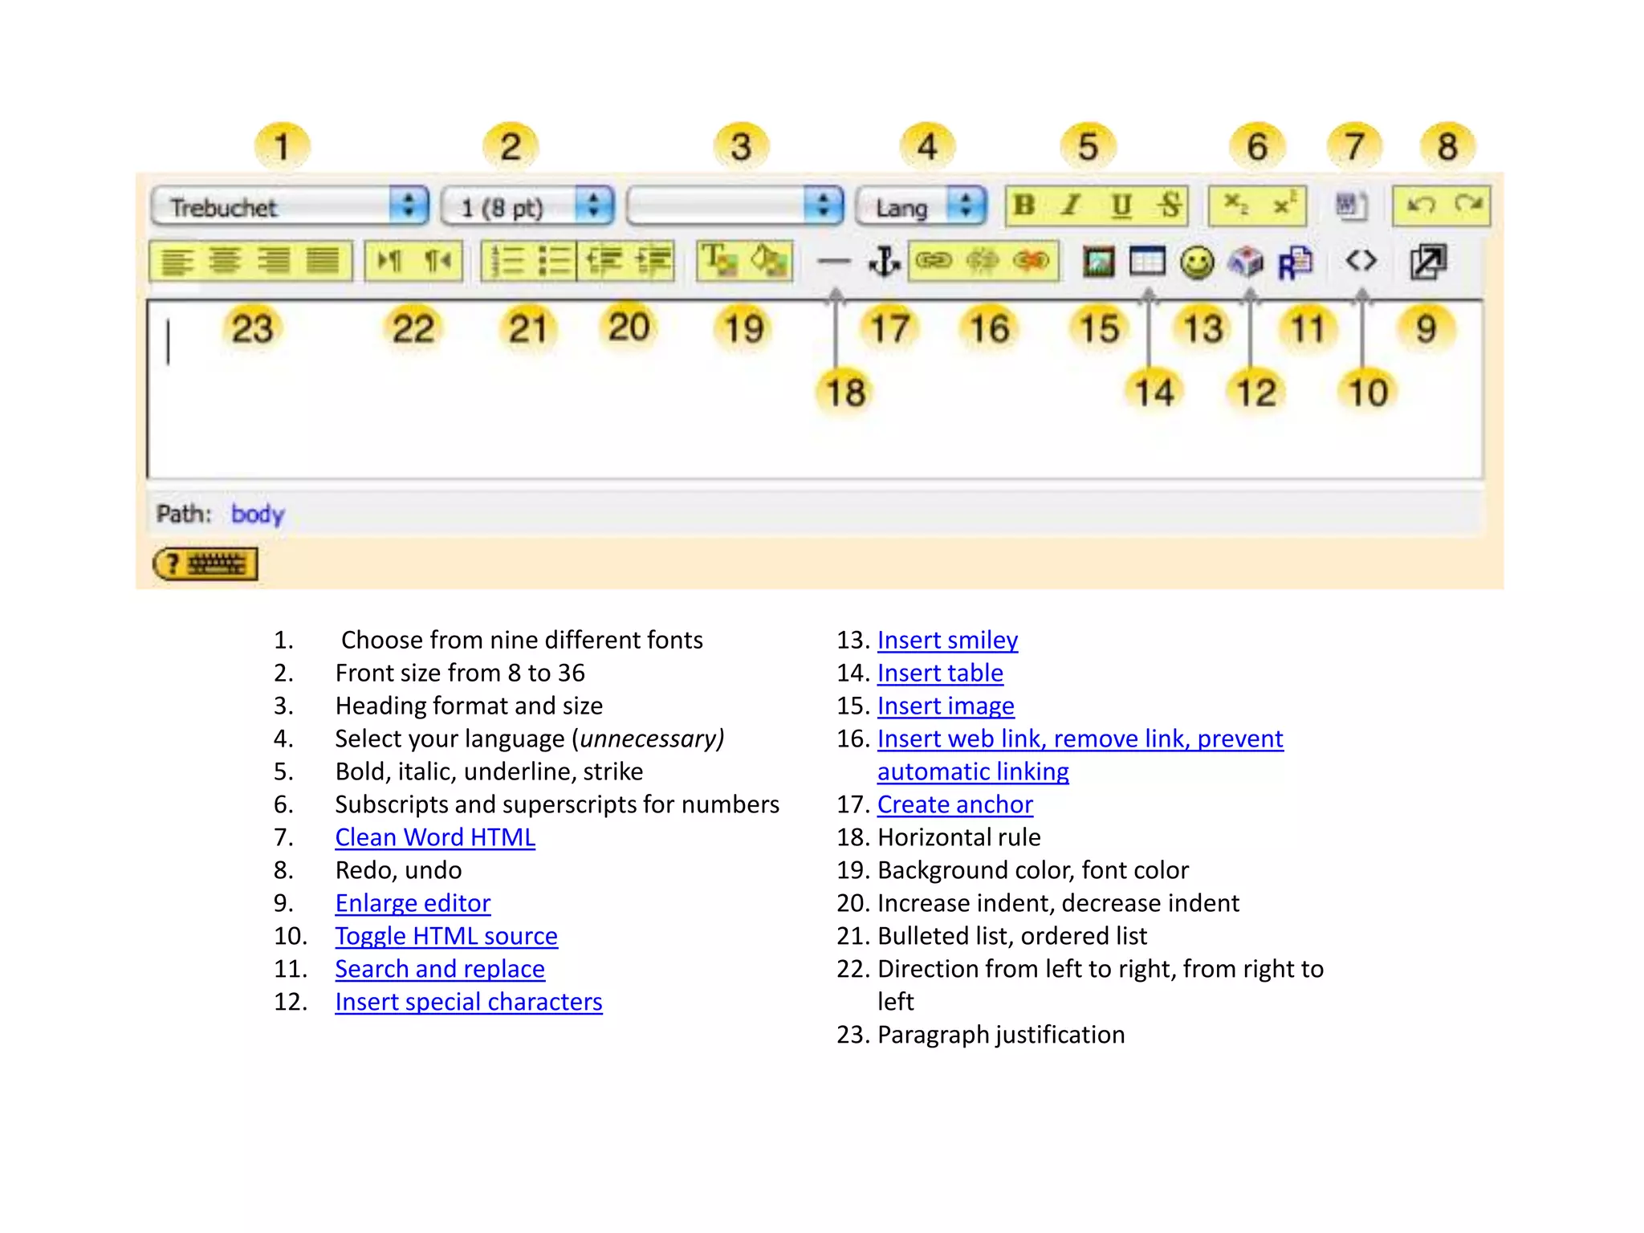The image size is (1644, 1233).
Task: Toggle HTML source with angle brackets icon
Action: [x=1361, y=261]
